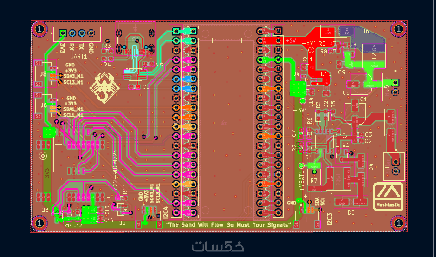The image size is (436, 257).
Task: Click the square 3V3 pad of UART1
Action: 63,33
